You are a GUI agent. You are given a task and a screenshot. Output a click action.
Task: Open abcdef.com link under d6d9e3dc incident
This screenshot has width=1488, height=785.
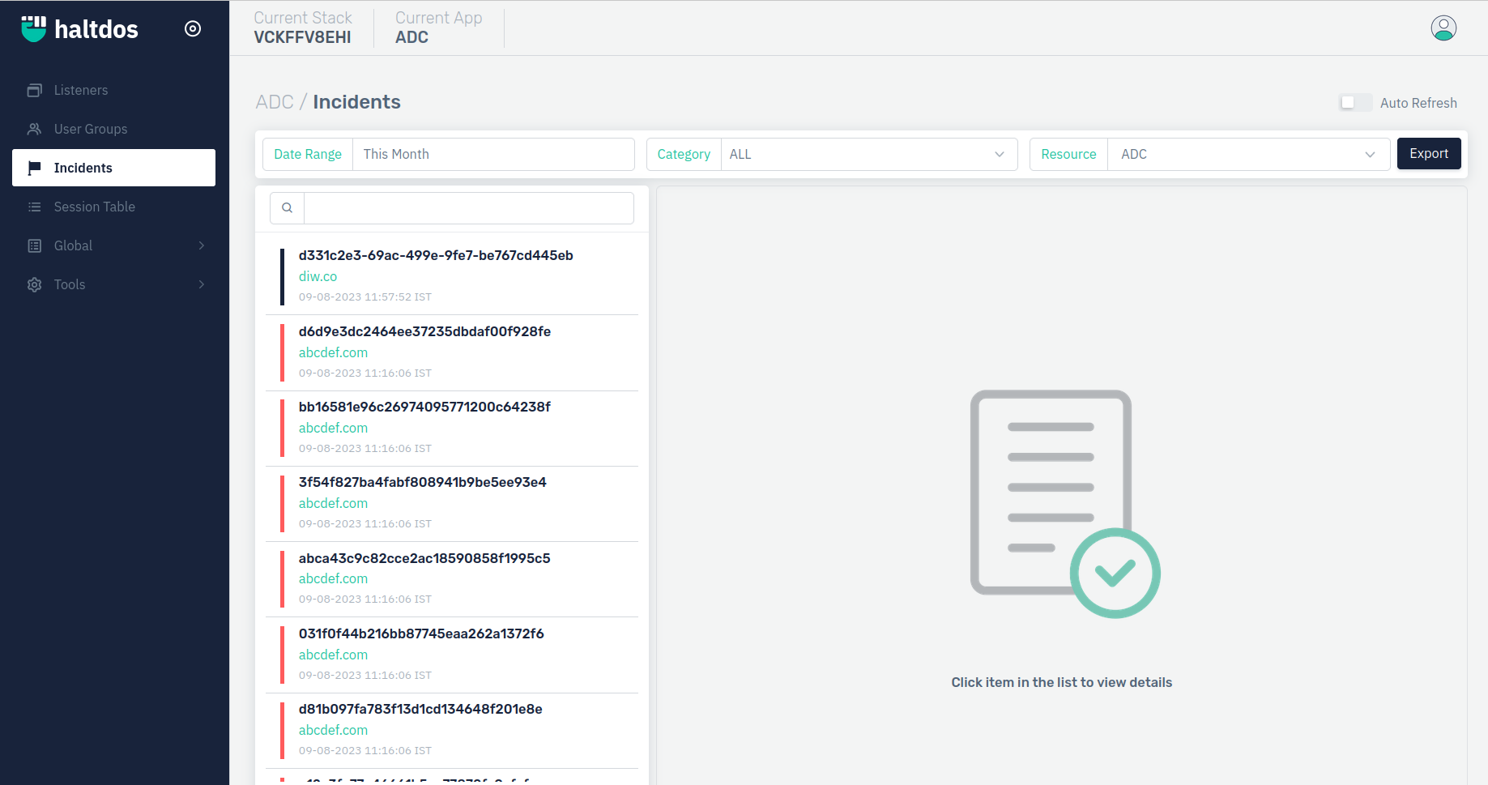333,352
